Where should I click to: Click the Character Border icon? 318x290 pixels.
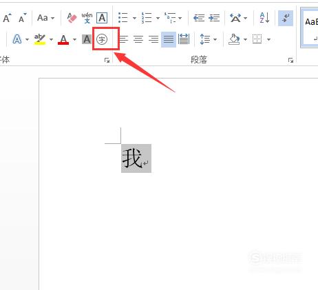coord(102,18)
